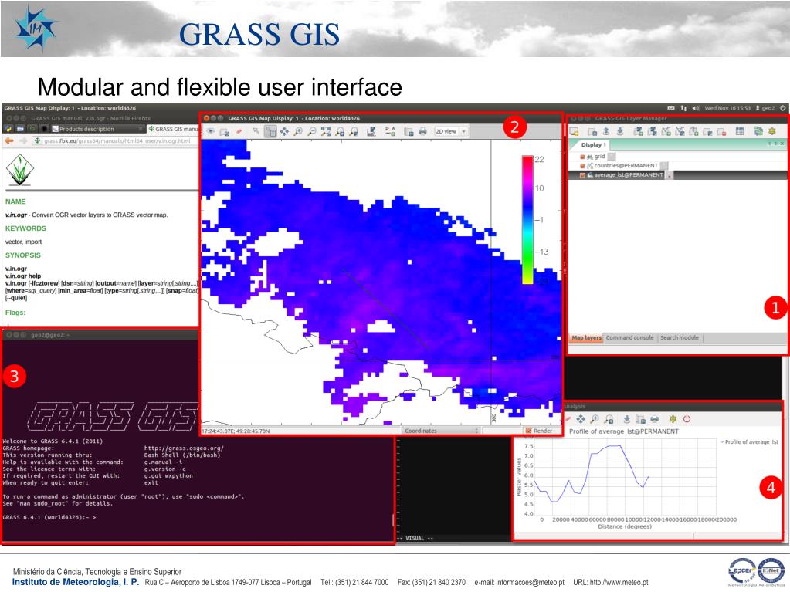
Task: Select the Products description Firefox tab
Action: pyautogui.click(x=97, y=130)
